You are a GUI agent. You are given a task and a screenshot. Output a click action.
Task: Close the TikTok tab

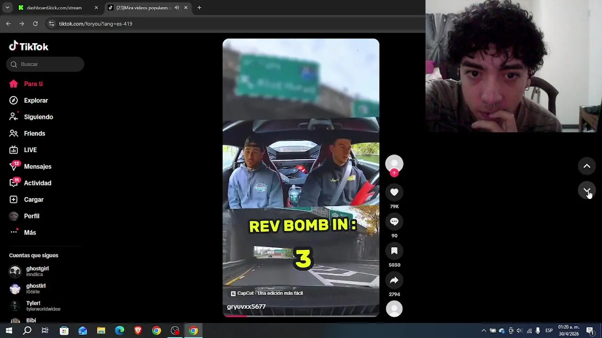pos(186,8)
